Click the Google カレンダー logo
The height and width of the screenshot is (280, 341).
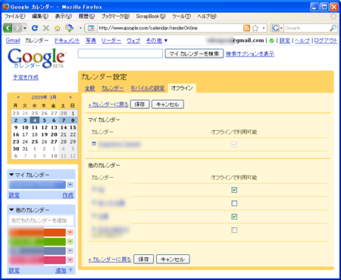point(36,58)
